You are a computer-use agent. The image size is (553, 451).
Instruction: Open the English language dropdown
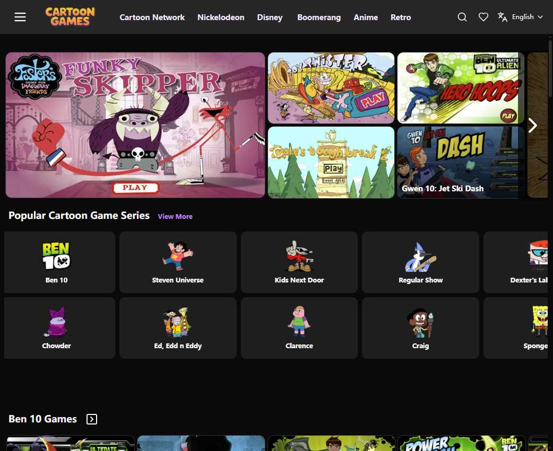(523, 16)
